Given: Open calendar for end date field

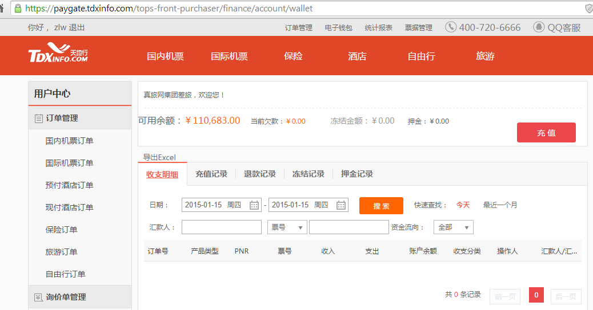Looking at the screenshot, I should 341,205.
